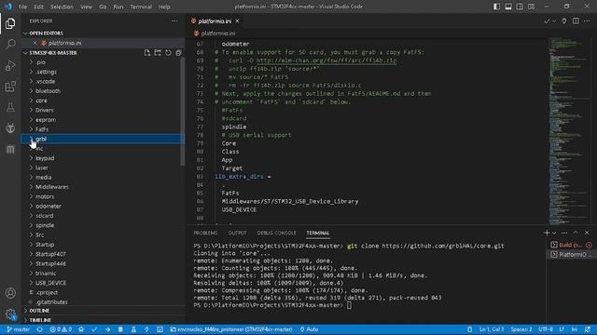This screenshot has height=335, width=597.
Task: Switch PlatformIO environment env:nucleo_f446re in status bar
Action: coord(231,329)
